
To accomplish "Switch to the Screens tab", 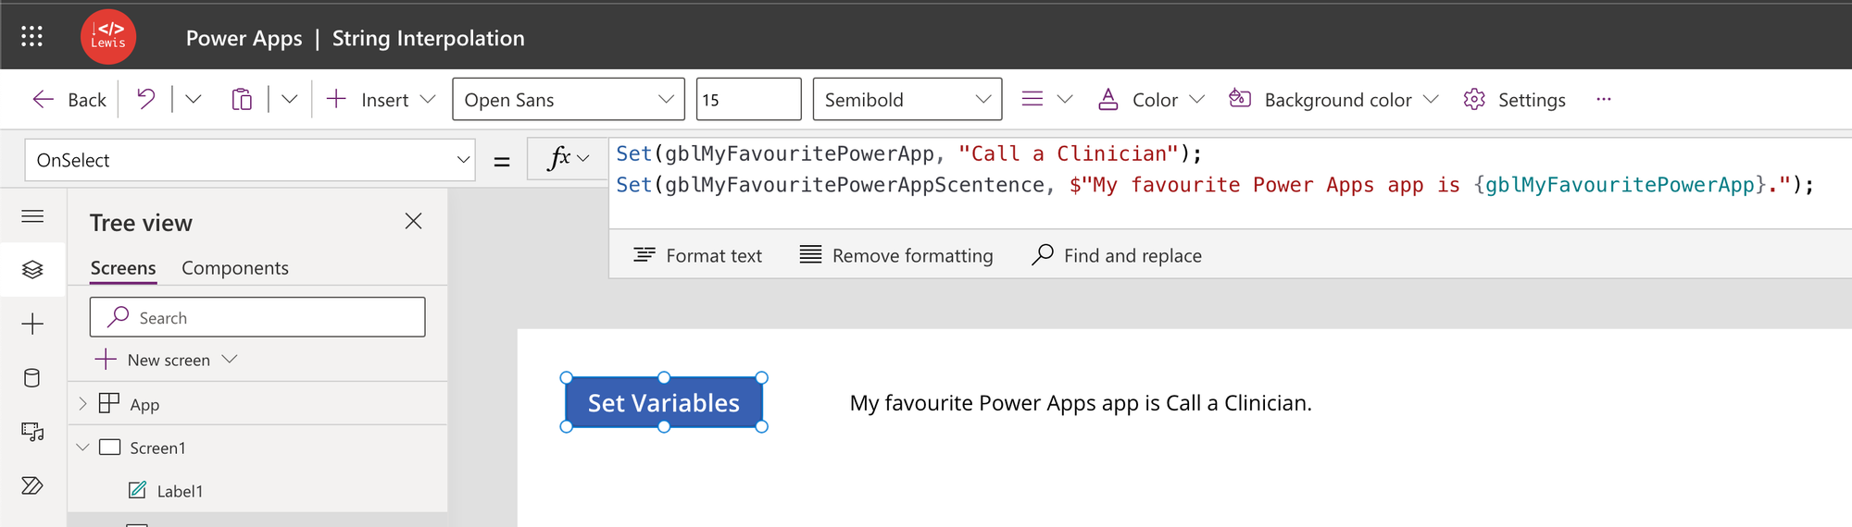I will point(123,267).
